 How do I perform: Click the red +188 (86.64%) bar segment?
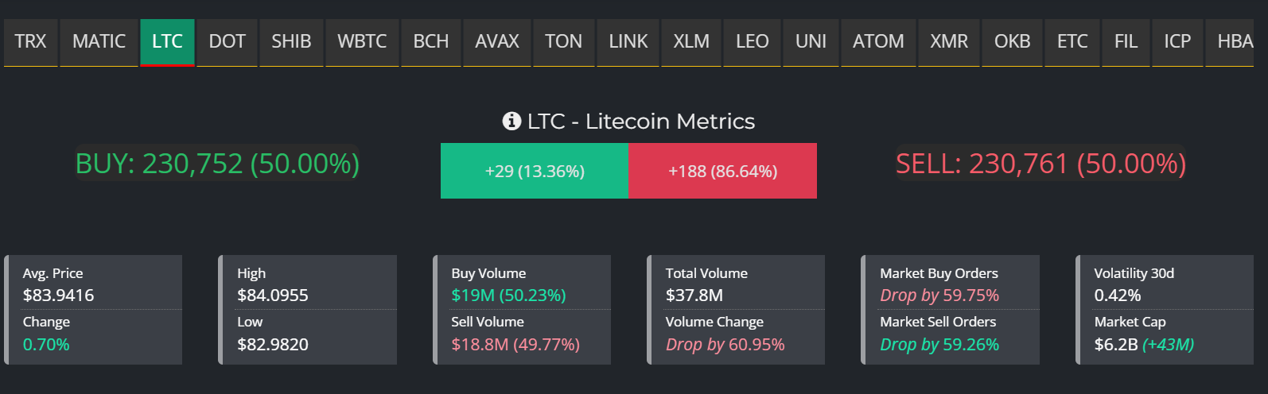[722, 171]
